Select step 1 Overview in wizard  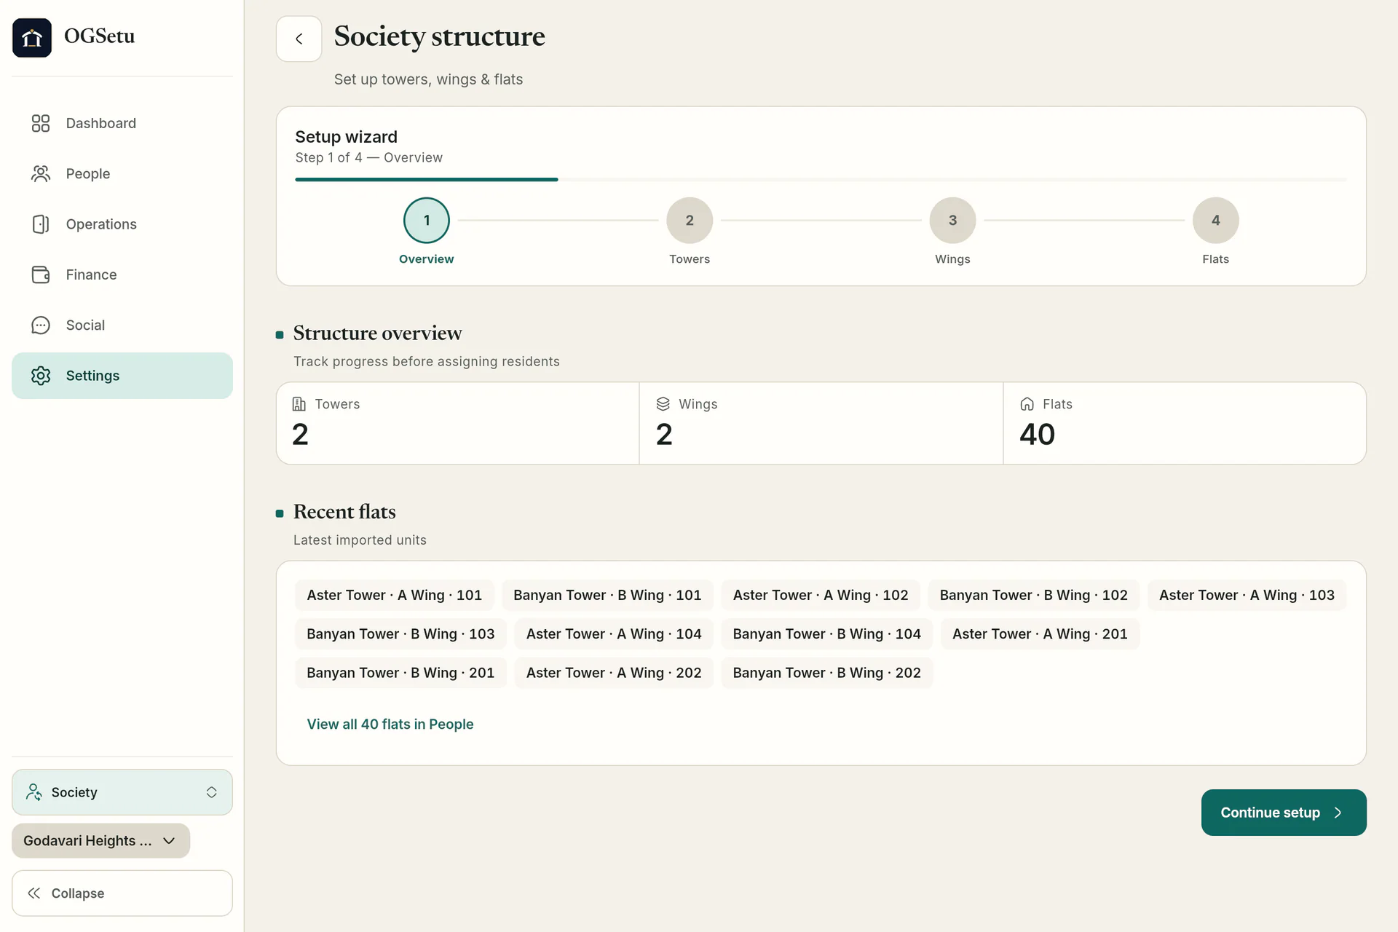pos(427,221)
